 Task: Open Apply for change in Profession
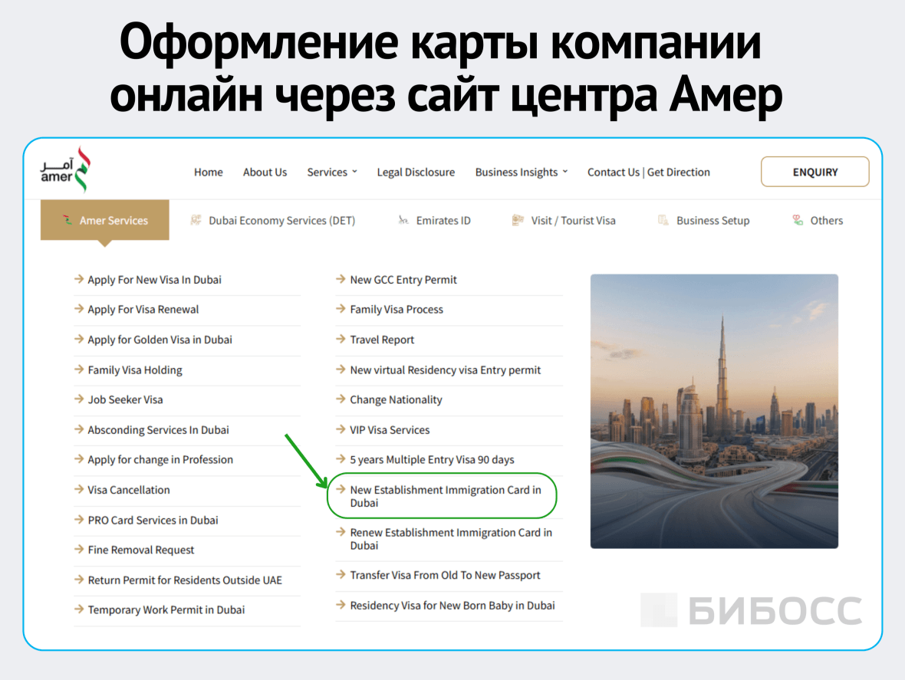(160, 460)
